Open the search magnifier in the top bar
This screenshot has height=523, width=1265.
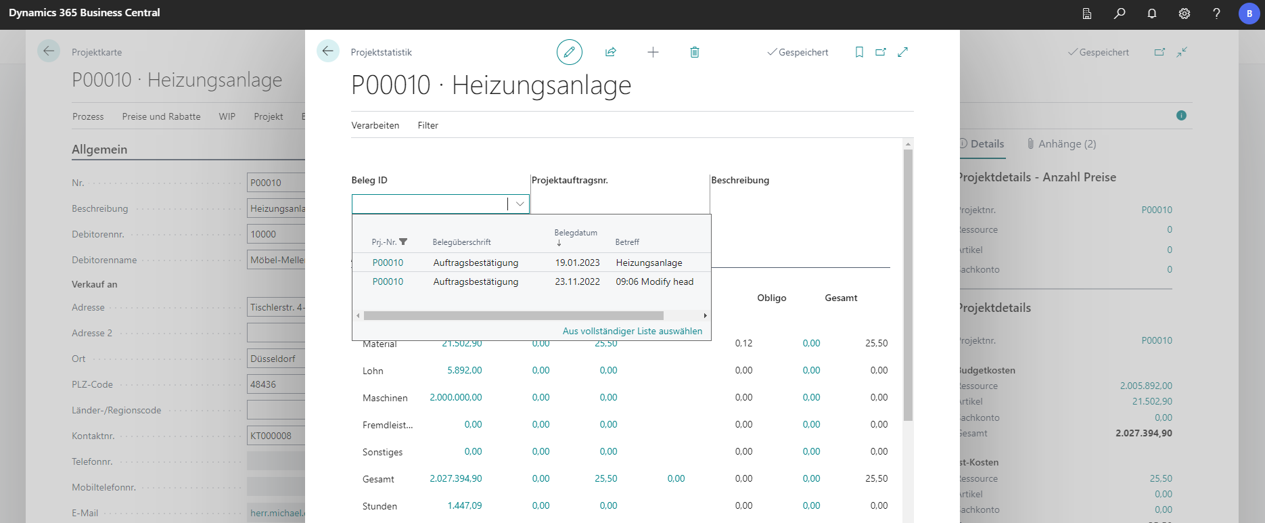[x=1120, y=14]
